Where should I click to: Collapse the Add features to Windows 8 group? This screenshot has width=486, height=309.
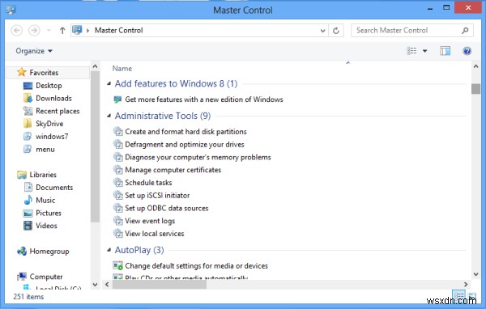click(109, 83)
